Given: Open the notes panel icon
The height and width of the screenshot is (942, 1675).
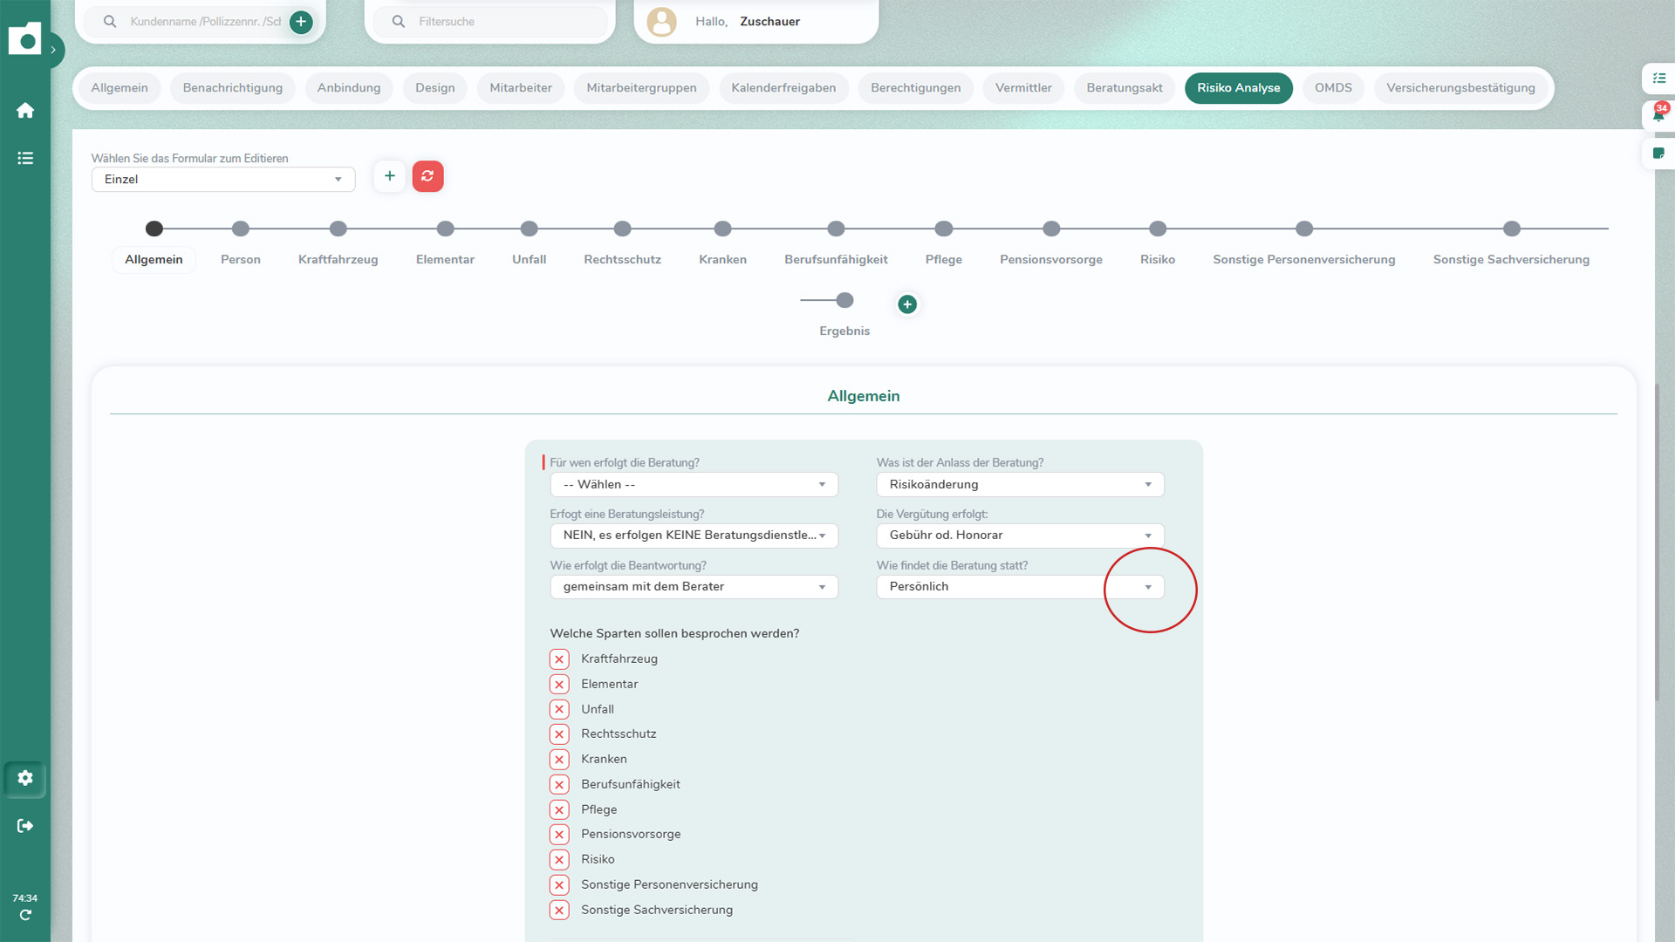Looking at the screenshot, I should (1660, 154).
